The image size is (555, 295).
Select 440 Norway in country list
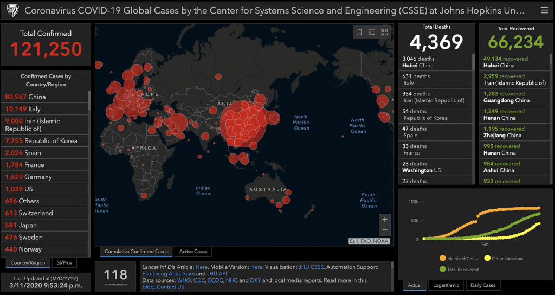tap(44, 249)
